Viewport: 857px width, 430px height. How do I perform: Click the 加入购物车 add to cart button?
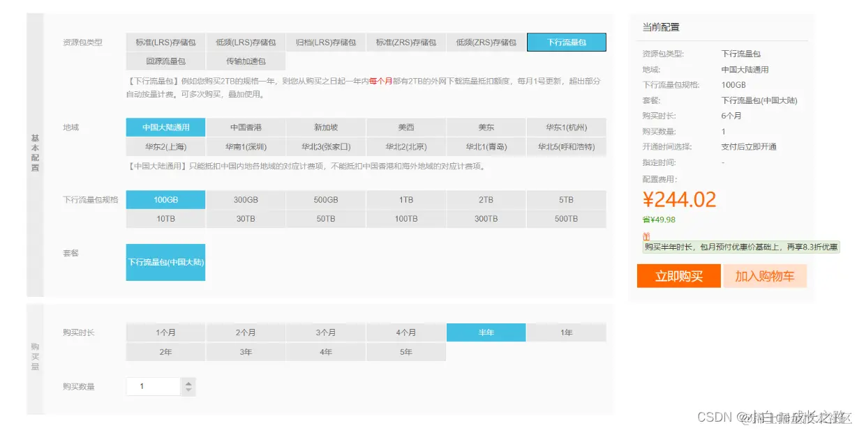point(765,276)
